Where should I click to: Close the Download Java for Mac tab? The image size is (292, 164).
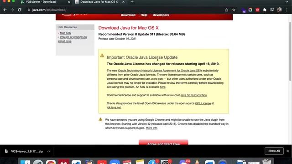coord(123,2)
